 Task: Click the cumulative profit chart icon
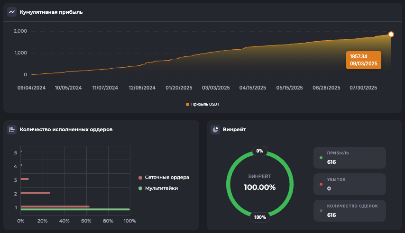click(x=12, y=12)
